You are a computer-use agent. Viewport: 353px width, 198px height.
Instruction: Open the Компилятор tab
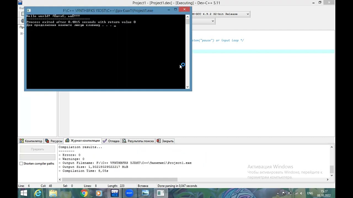tap(31, 141)
